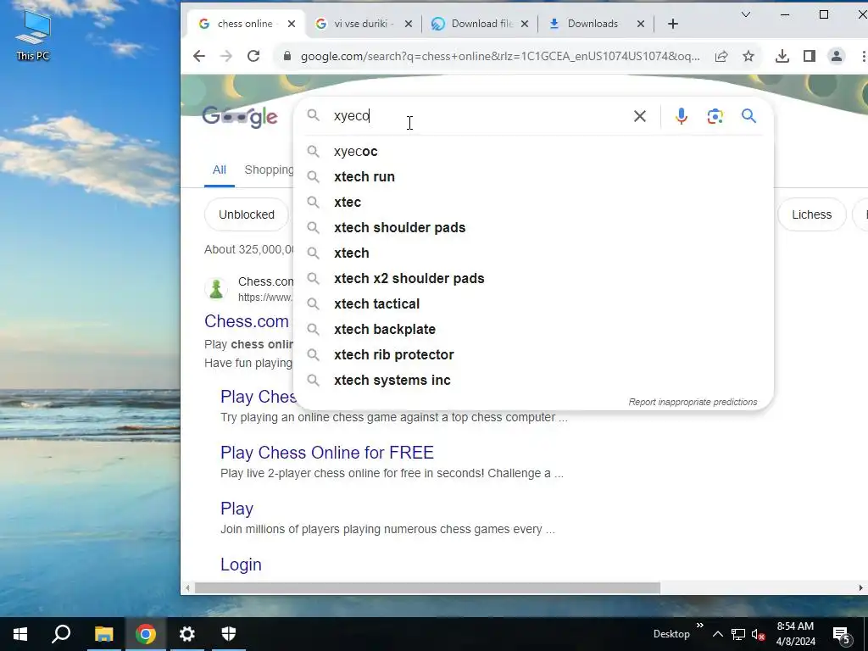Search by image with Google Lens
The image size is (868, 651).
click(715, 116)
